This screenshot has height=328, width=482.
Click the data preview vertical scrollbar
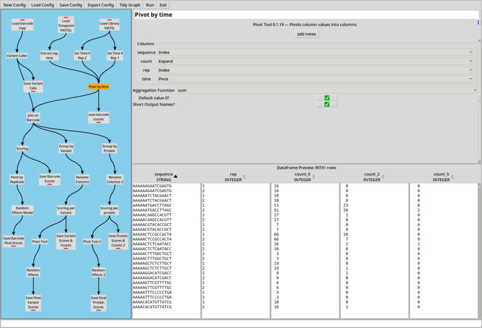(480, 251)
